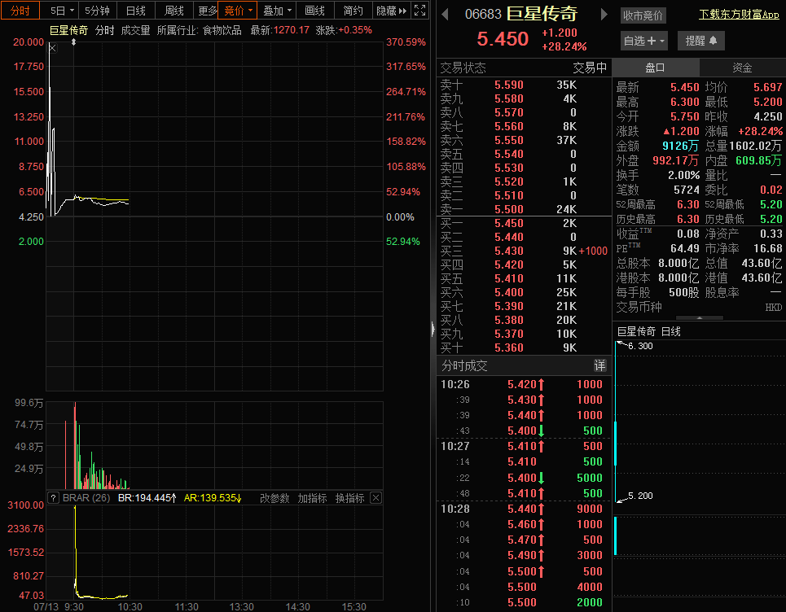This screenshot has width=786, height=612.
Task: Go to next stock with right arrow
Action: [604, 15]
